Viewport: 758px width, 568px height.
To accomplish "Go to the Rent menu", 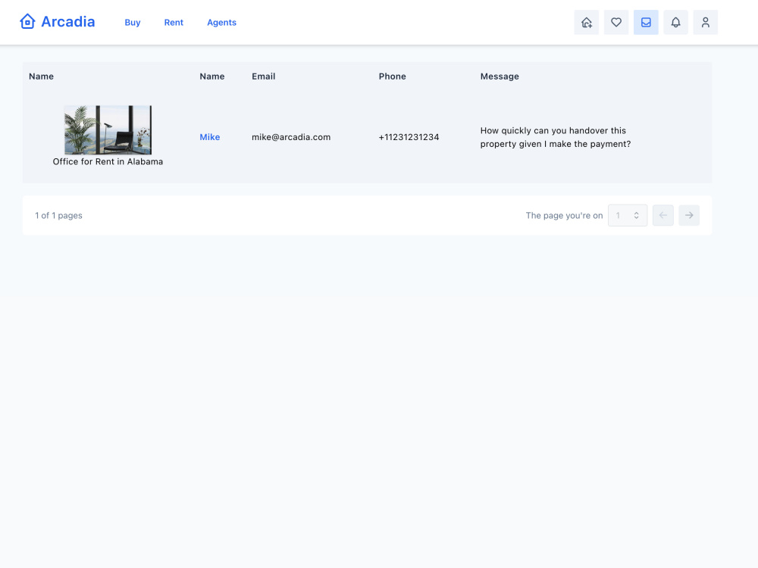I will coord(174,22).
